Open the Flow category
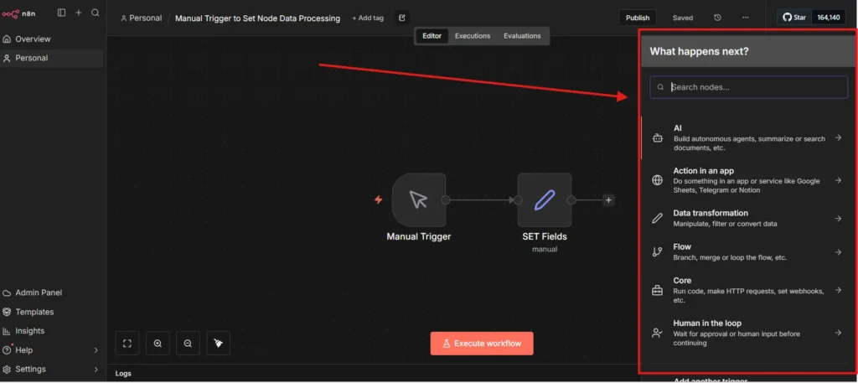 [748, 252]
